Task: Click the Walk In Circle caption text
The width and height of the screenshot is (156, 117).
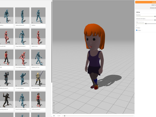Action: pos(34,46)
